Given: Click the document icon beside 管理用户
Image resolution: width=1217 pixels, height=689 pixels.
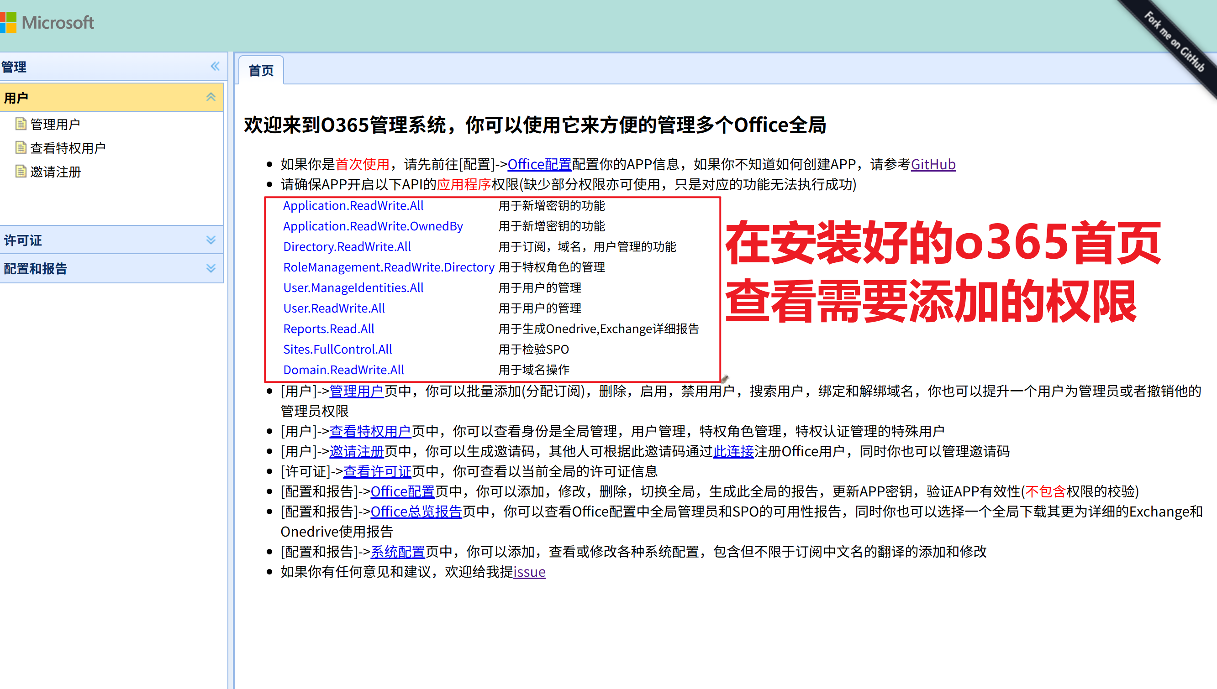Looking at the screenshot, I should pos(21,123).
